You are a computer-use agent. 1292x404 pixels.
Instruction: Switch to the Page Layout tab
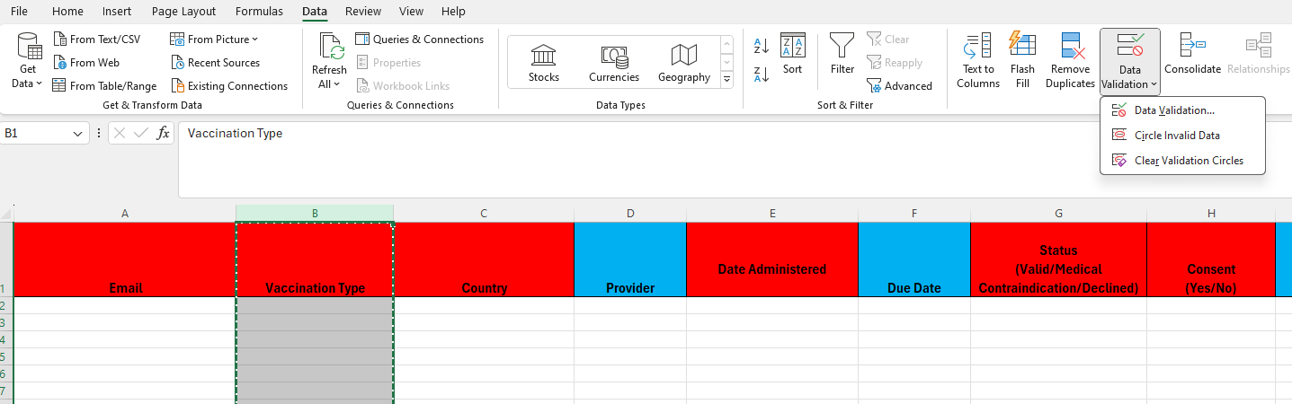183,12
